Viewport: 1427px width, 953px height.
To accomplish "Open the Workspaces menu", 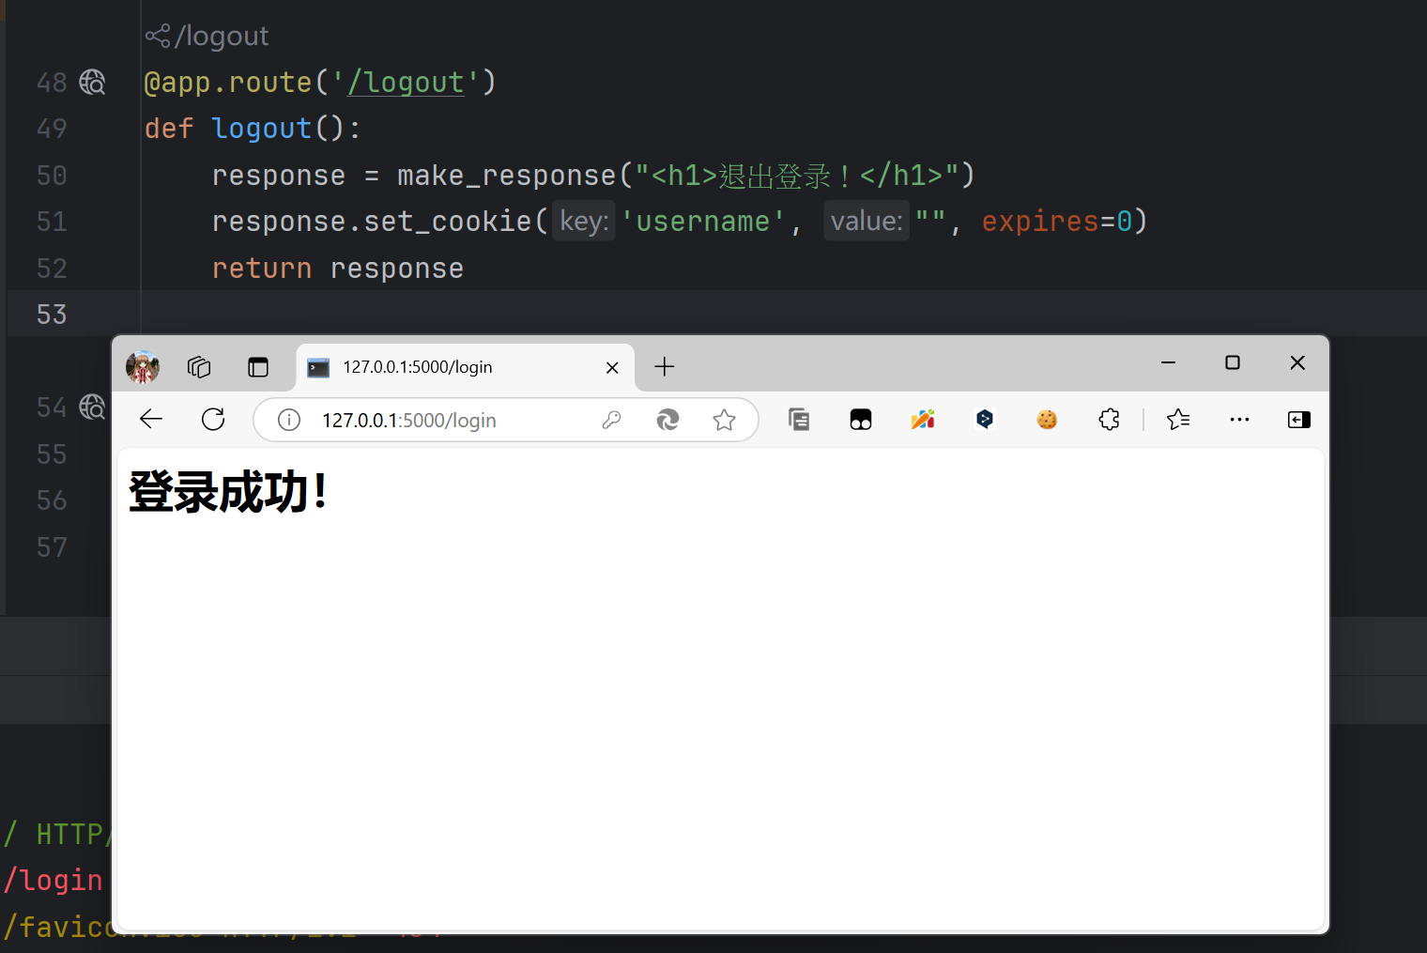I will (x=199, y=367).
